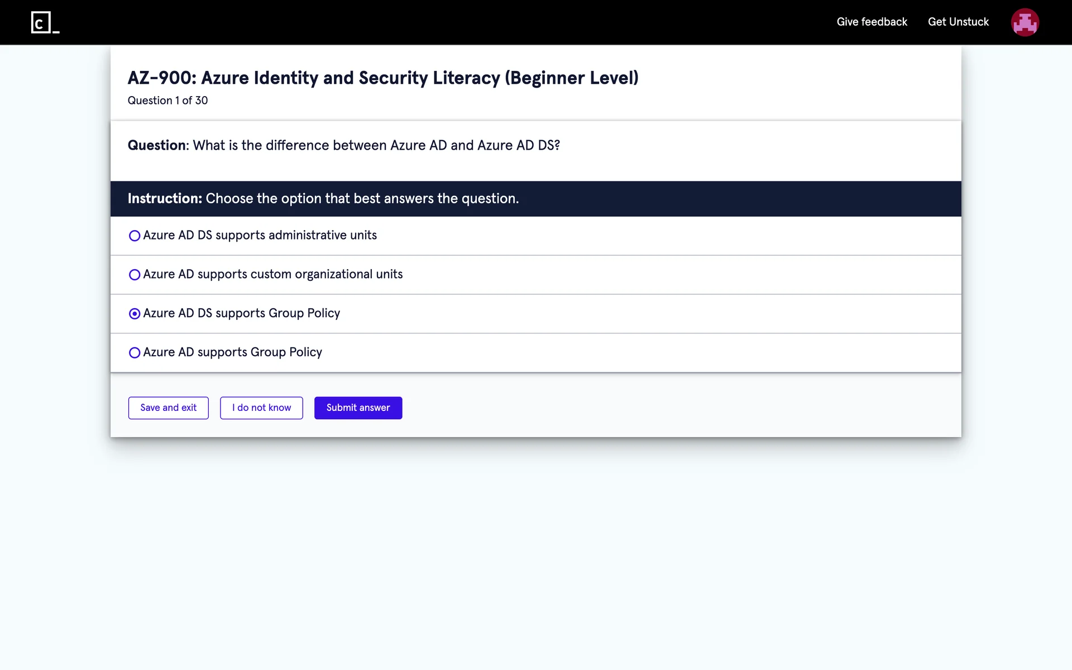Click the 'Azure AD DS supports Group Policy' label text
The image size is (1072, 670).
(x=241, y=313)
